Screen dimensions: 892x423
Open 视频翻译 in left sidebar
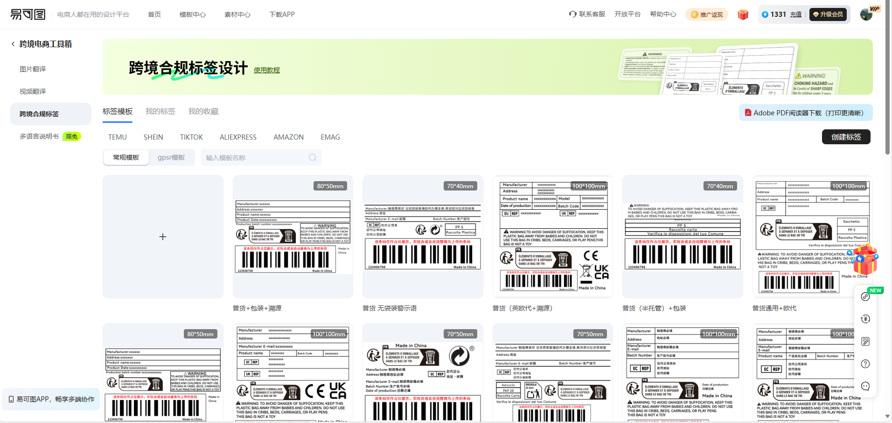pos(33,92)
